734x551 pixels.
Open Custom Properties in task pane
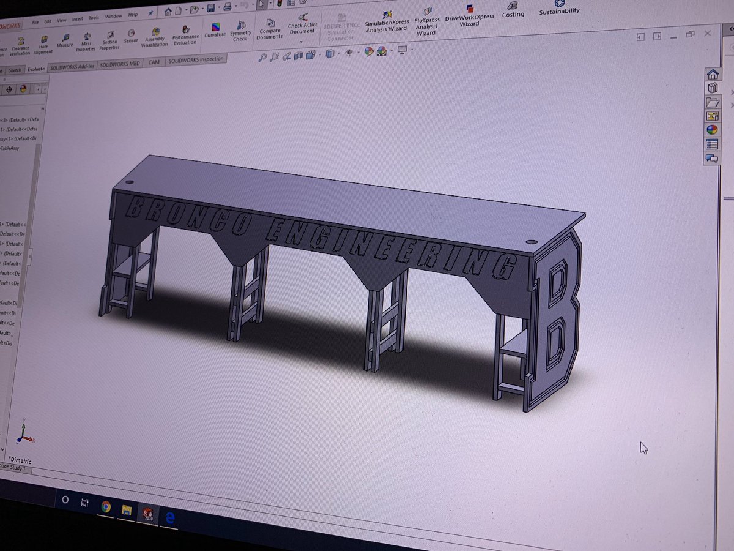tap(712, 144)
